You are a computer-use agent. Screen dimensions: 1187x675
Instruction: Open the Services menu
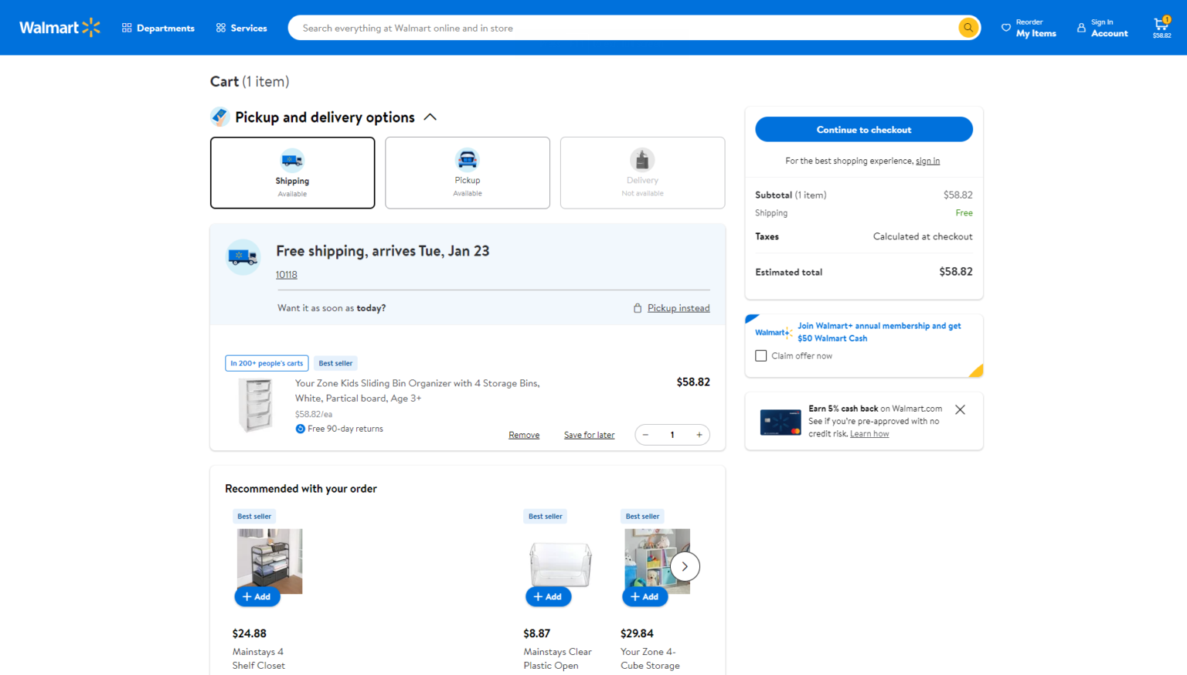coord(240,28)
